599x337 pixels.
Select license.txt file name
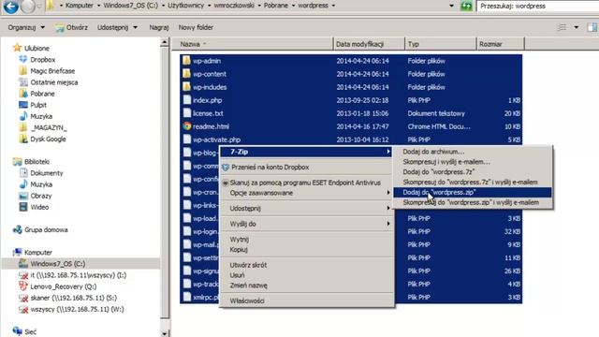click(208, 113)
